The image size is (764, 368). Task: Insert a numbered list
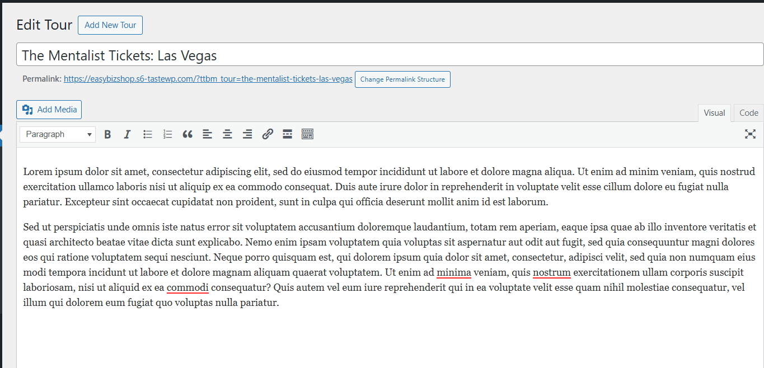167,134
